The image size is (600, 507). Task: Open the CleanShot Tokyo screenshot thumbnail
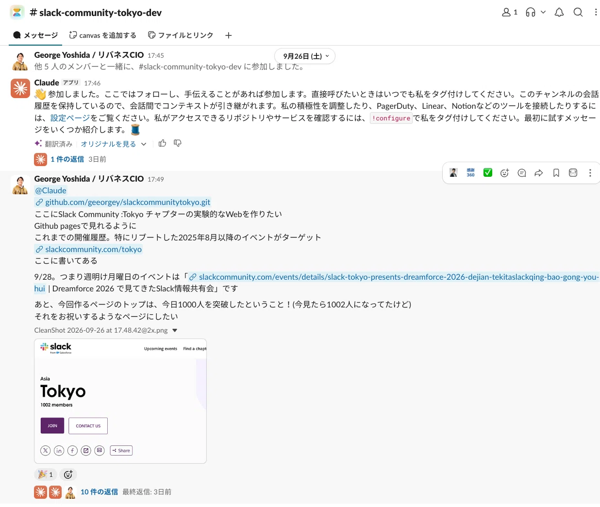tap(120, 401)
